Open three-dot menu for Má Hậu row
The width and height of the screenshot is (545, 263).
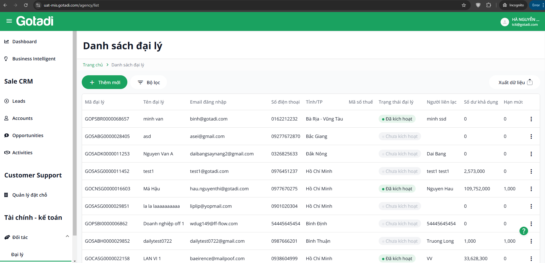tap(531, 189)
